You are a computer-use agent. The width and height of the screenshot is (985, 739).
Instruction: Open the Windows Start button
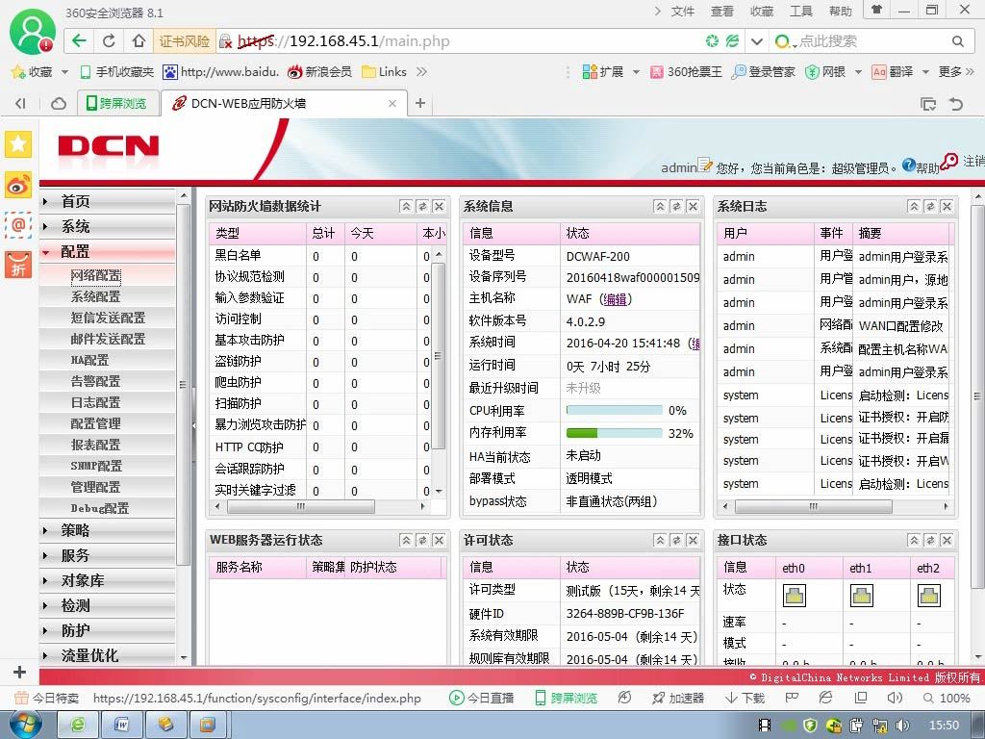pos(26,726)
